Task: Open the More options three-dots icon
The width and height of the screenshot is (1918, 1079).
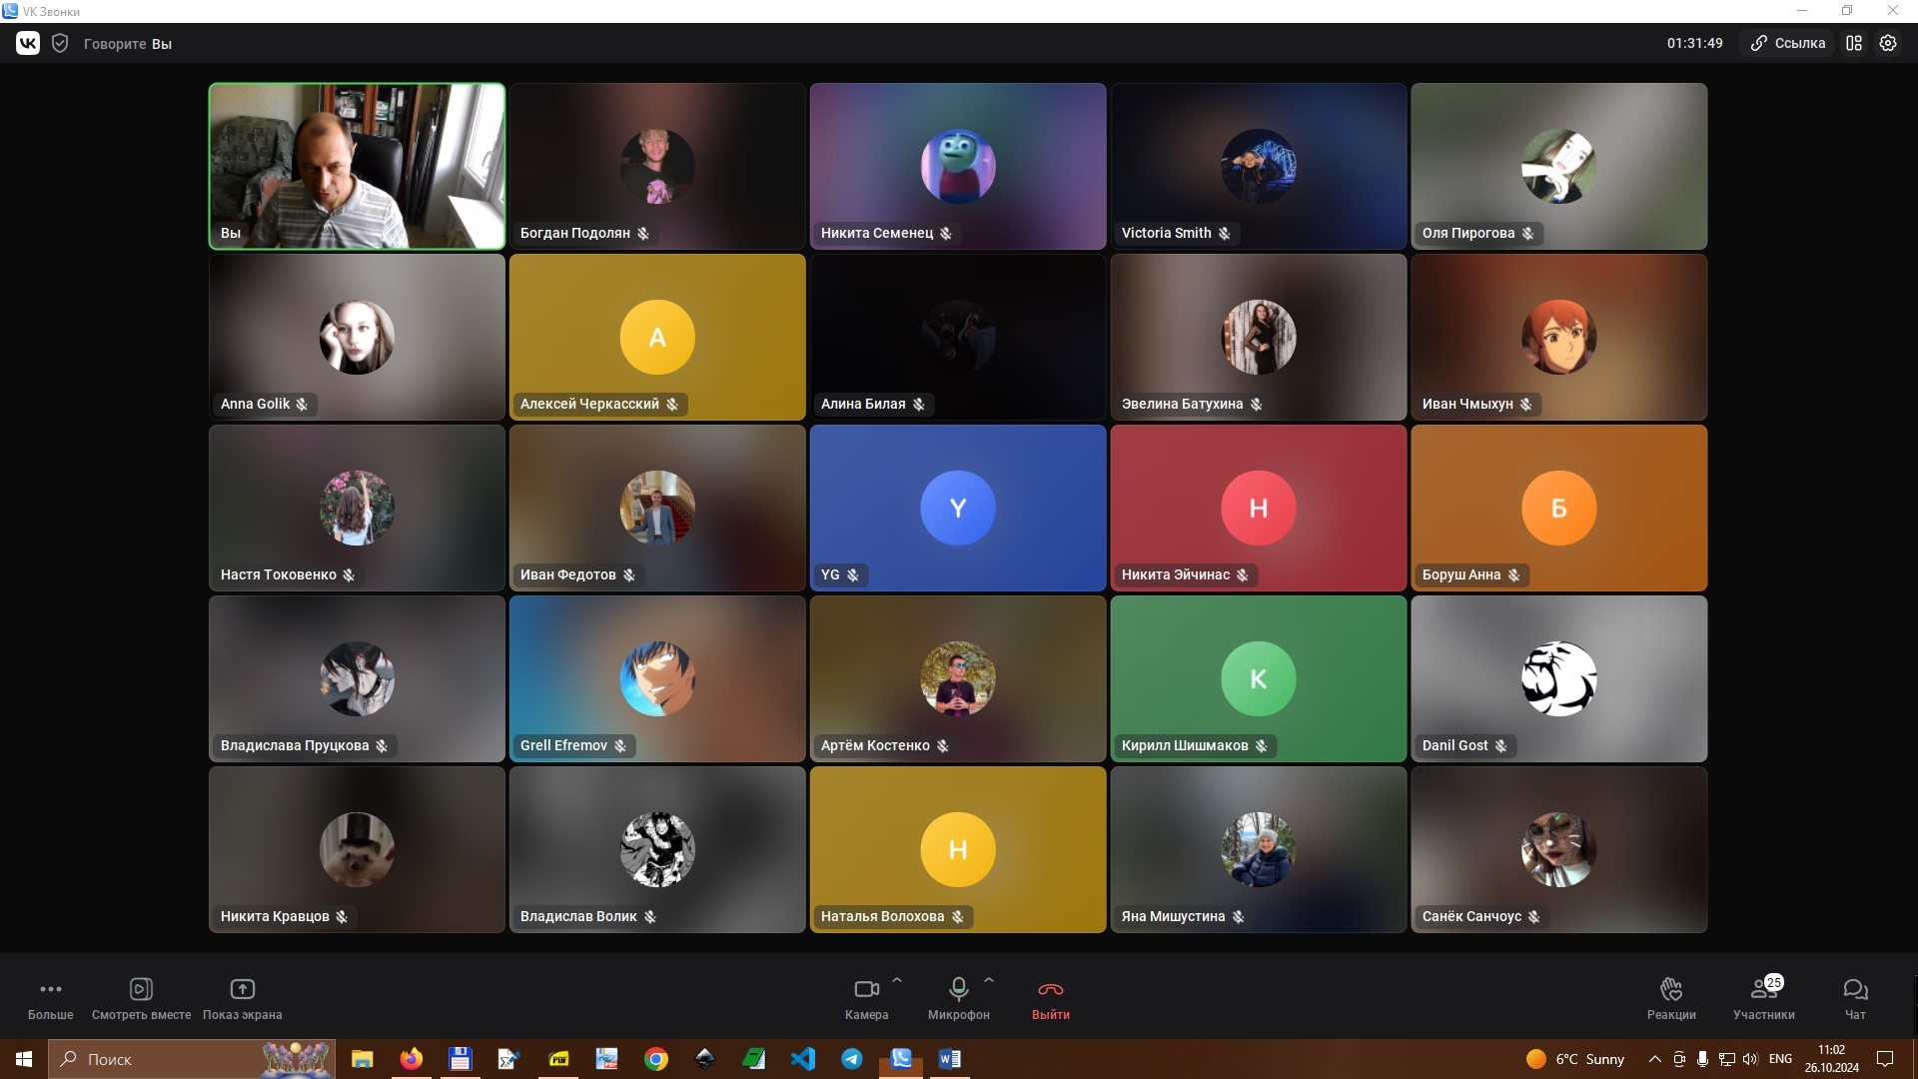Action: 50,989
